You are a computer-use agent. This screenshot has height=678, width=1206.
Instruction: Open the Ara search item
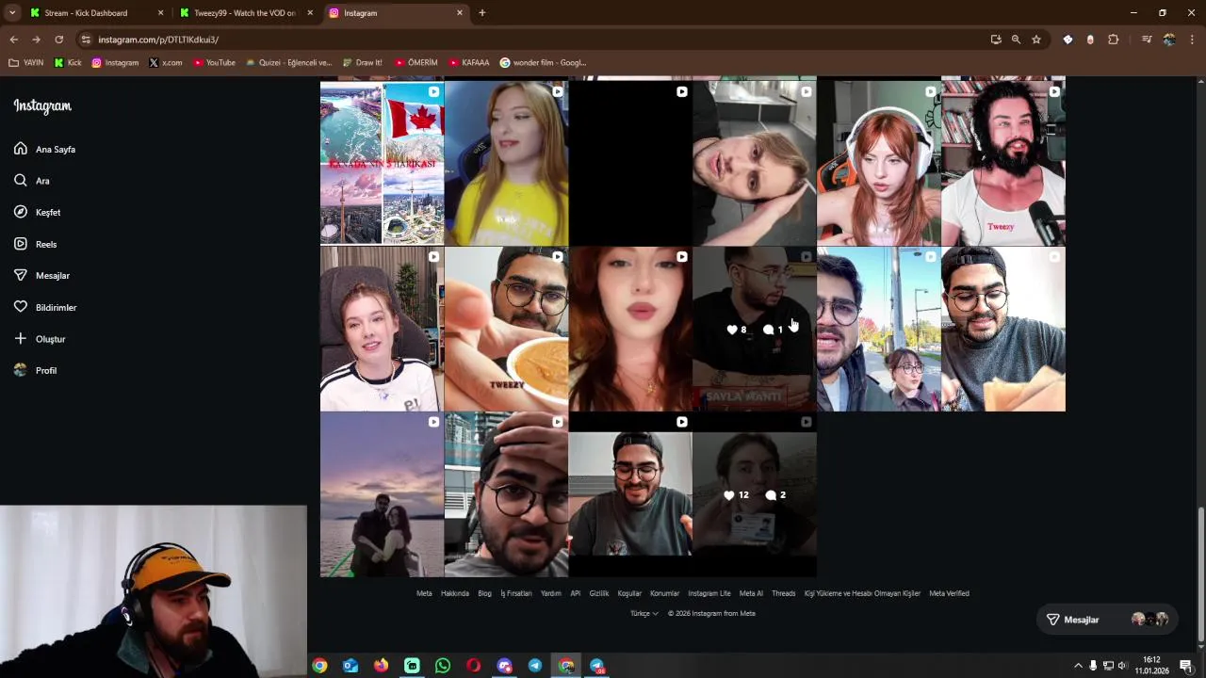pyautogui.click(x=32, y=181)
